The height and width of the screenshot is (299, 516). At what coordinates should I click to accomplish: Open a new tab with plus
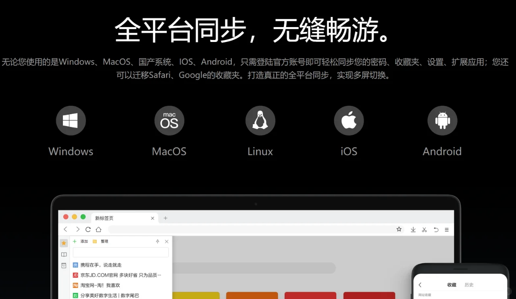(165, 218)
